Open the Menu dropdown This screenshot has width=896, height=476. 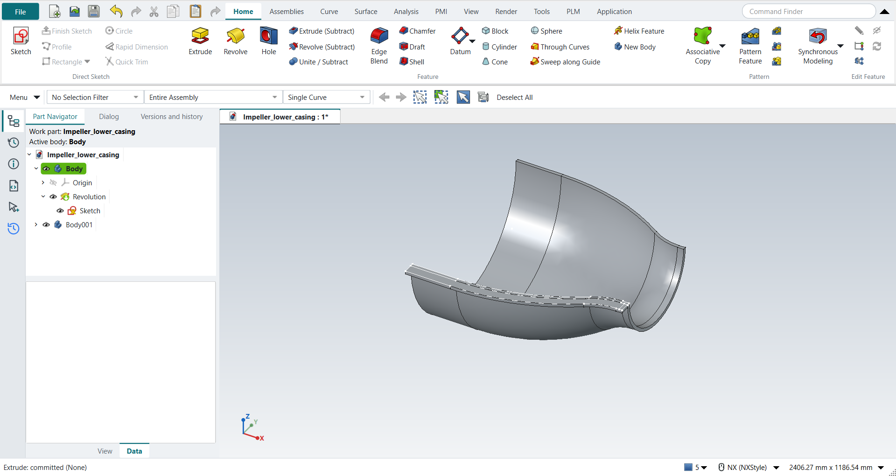[24, 97]
